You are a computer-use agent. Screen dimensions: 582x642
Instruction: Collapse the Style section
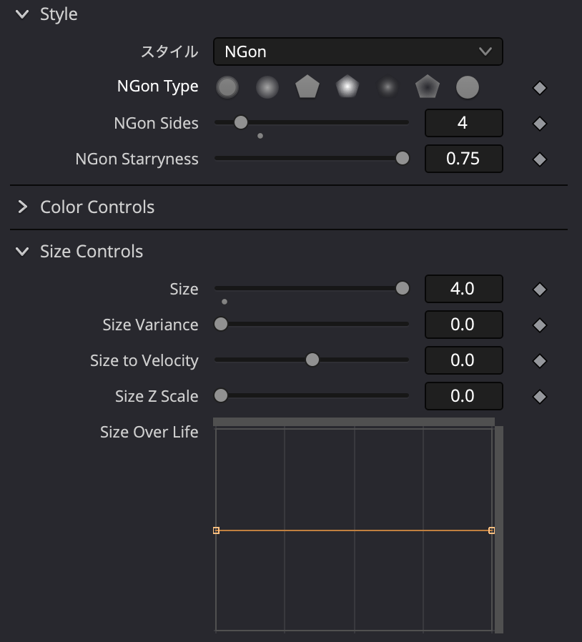pos(23,14)
